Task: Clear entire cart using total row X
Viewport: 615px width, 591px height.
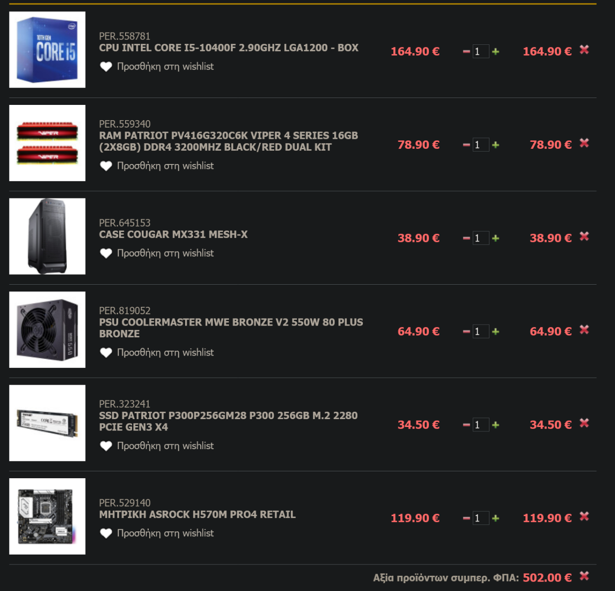Action: [584, 576]
